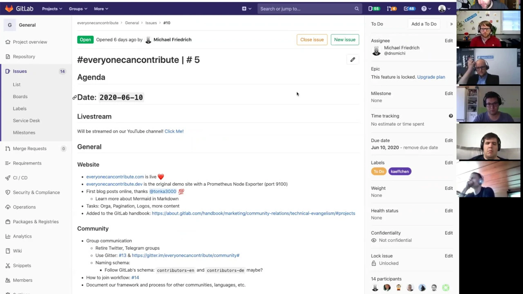Edit the Confidentiality setting
This screenshot has height=294, width=523.
pyautogui.click(x=449, y=233)
